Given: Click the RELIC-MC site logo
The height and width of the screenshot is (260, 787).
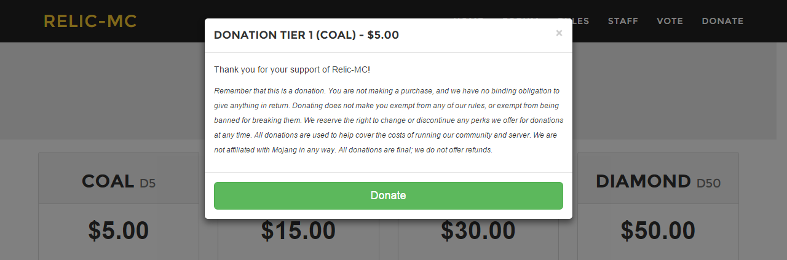Looking at the screenshot, I should pos(90,22).
